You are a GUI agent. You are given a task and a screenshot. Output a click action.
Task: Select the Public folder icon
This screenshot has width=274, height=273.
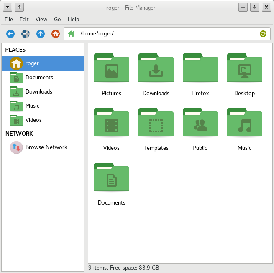(x=200, y=124)
